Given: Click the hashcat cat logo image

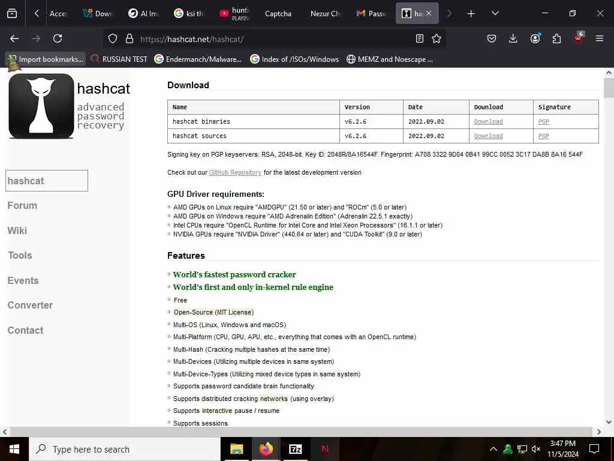Looking at the screenshot, I should click(x=41, y=106).
